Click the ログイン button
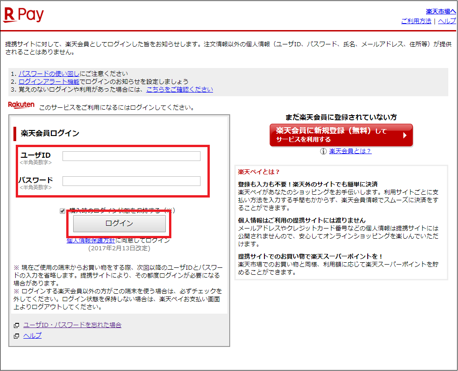The width and height of the screenshot is (458, 371). (x=119, y=223)
